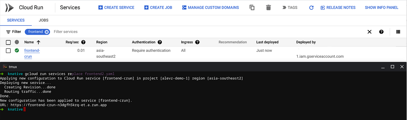
Task: Click the Ingress help icon
Action: (x=197, y=42)
